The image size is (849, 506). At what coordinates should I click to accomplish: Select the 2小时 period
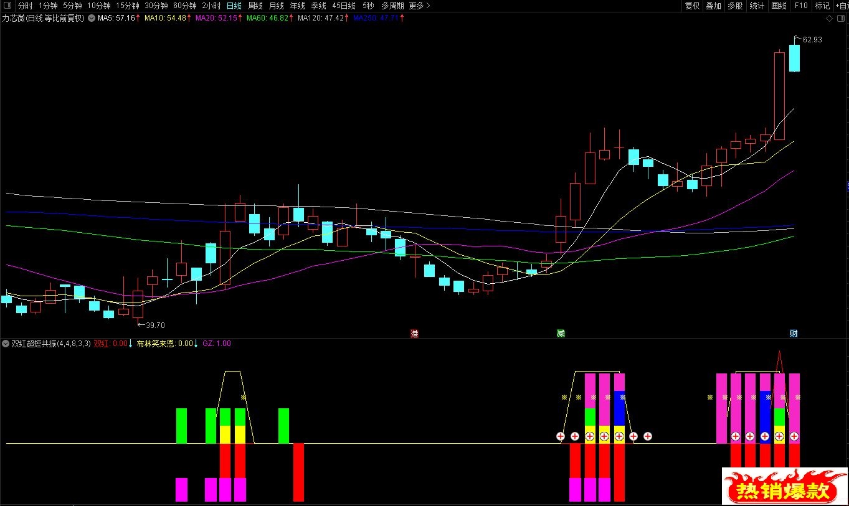[211, 6]
